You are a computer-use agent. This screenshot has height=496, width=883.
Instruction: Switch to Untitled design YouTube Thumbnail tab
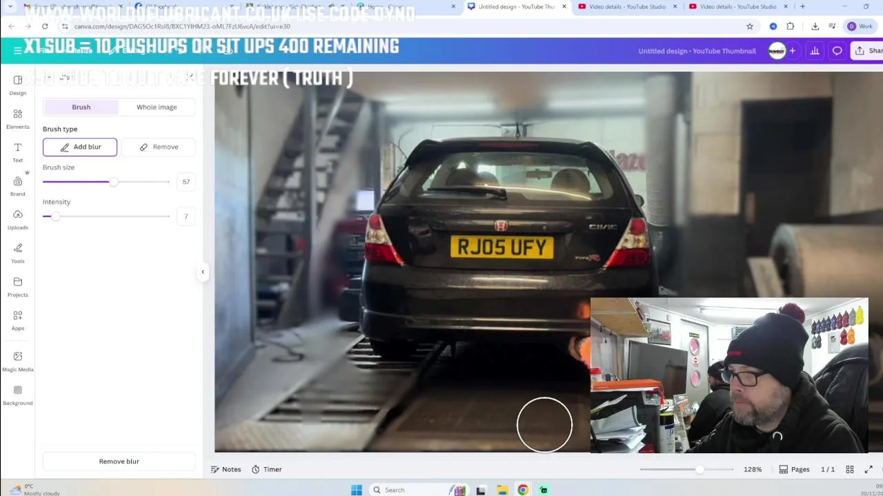[x=517, y=7]
